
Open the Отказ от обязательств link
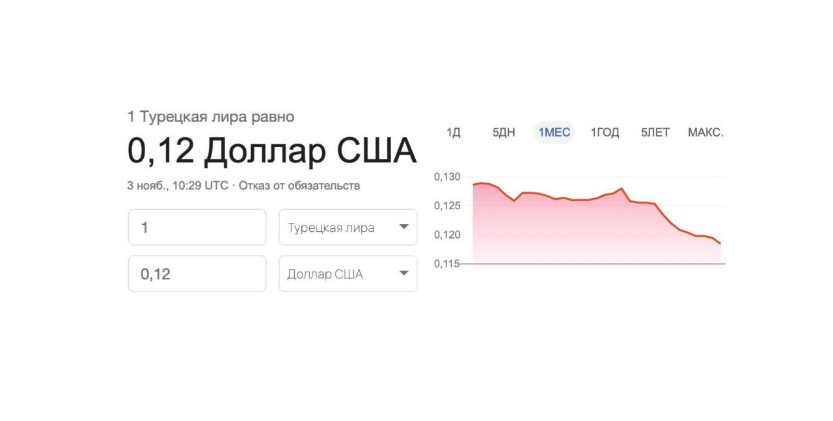tap(299, 186)
